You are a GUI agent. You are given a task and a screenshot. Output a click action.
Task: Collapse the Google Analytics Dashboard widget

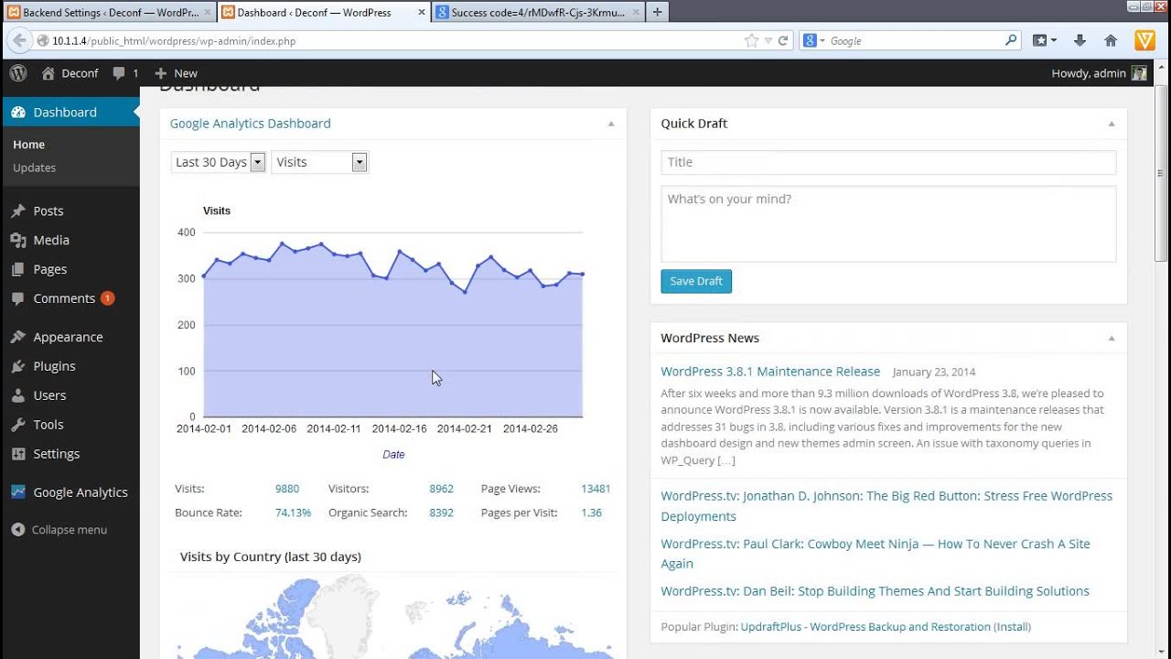611,124
